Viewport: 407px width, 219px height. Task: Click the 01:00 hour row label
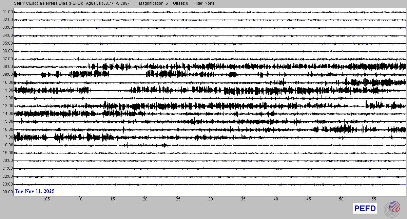tap(7, 12)
